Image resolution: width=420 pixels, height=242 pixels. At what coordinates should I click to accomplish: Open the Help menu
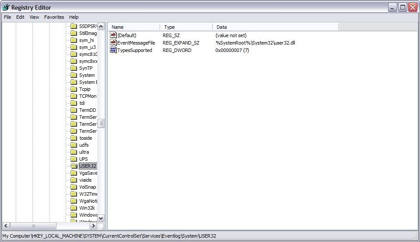pyautogui.click(x=74, y=17)
